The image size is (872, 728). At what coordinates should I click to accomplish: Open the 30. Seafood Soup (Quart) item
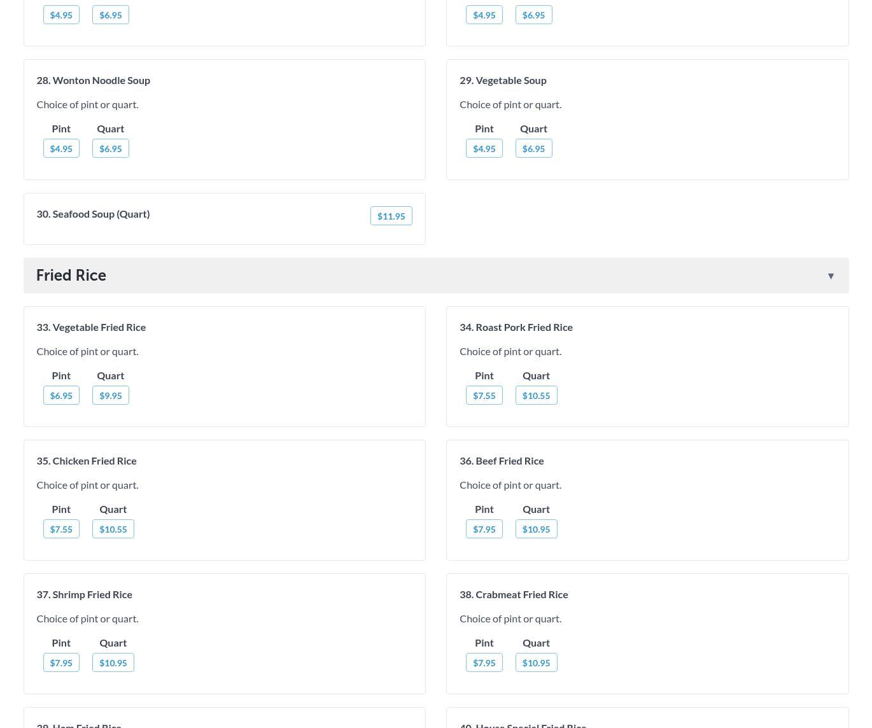[93, 214]
